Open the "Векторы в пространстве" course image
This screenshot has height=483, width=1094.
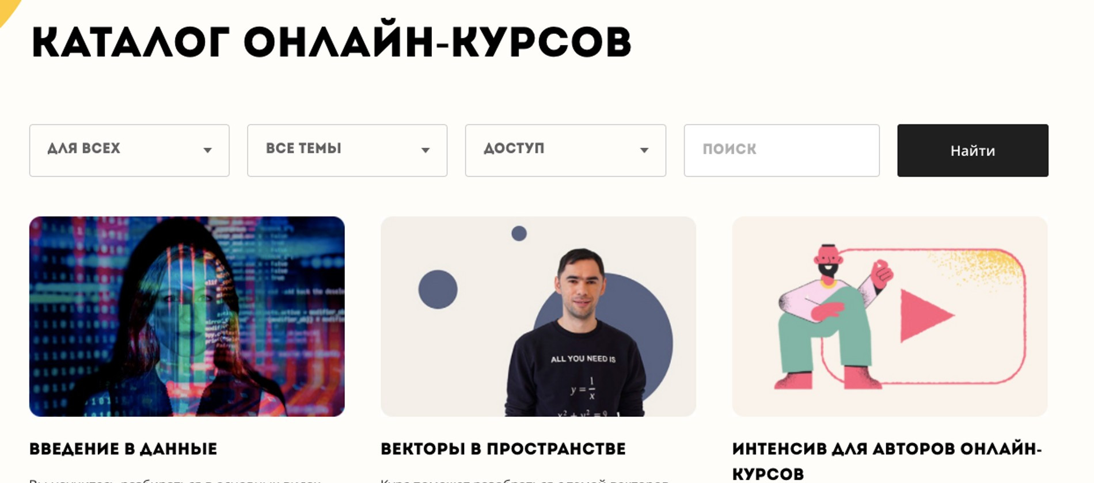coord(538,316)
